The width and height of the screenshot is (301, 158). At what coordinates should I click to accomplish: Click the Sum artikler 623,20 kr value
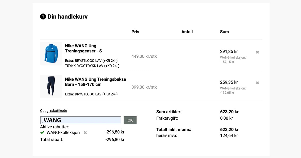tap(229, 112)
